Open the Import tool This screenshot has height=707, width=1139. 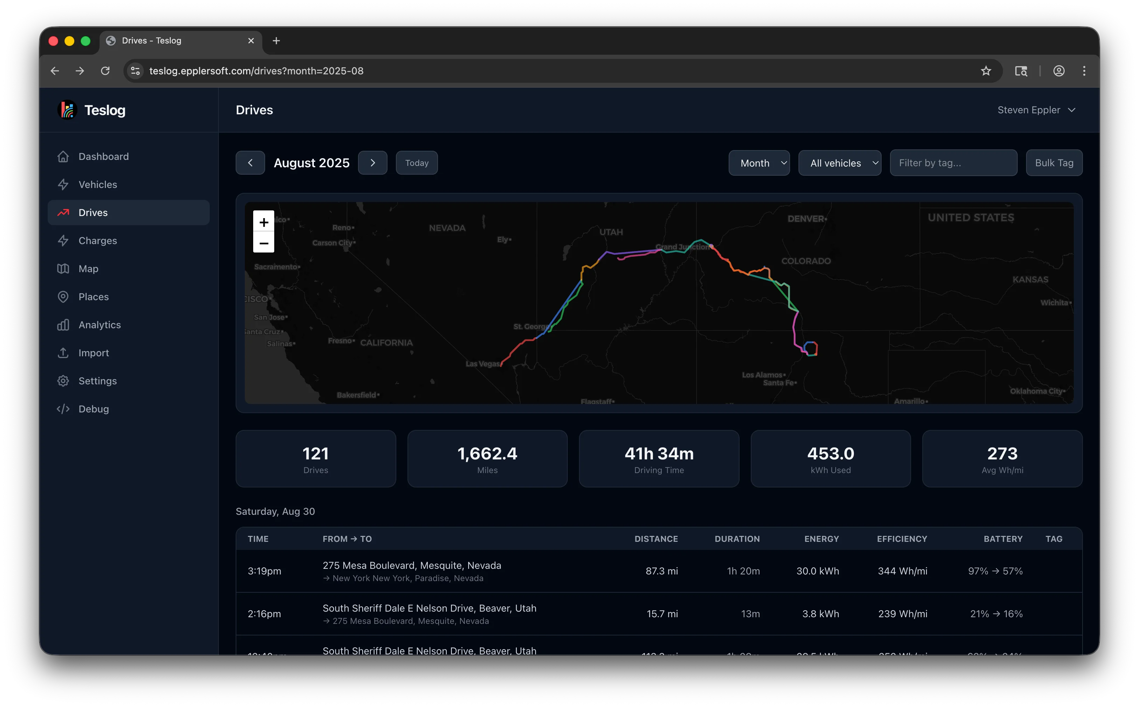click(94, 352)
